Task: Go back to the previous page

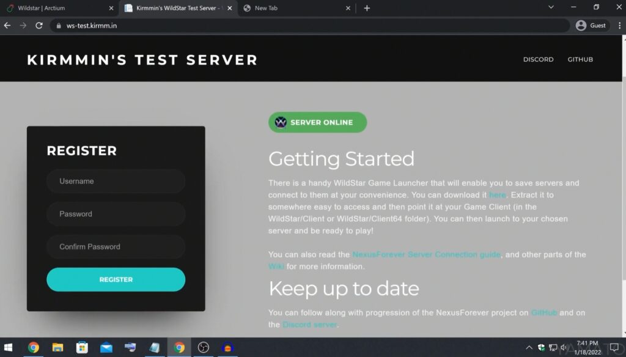Action: tap(7, 26)
